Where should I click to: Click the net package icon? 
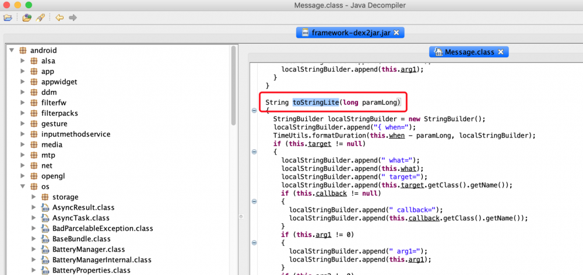click(x=34, y=165)
